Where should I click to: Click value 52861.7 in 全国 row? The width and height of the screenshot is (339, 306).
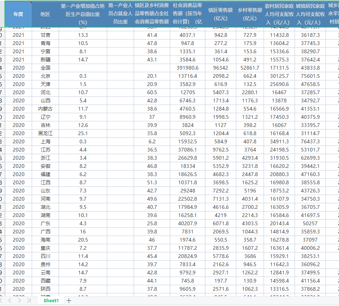tap(250, 68)
